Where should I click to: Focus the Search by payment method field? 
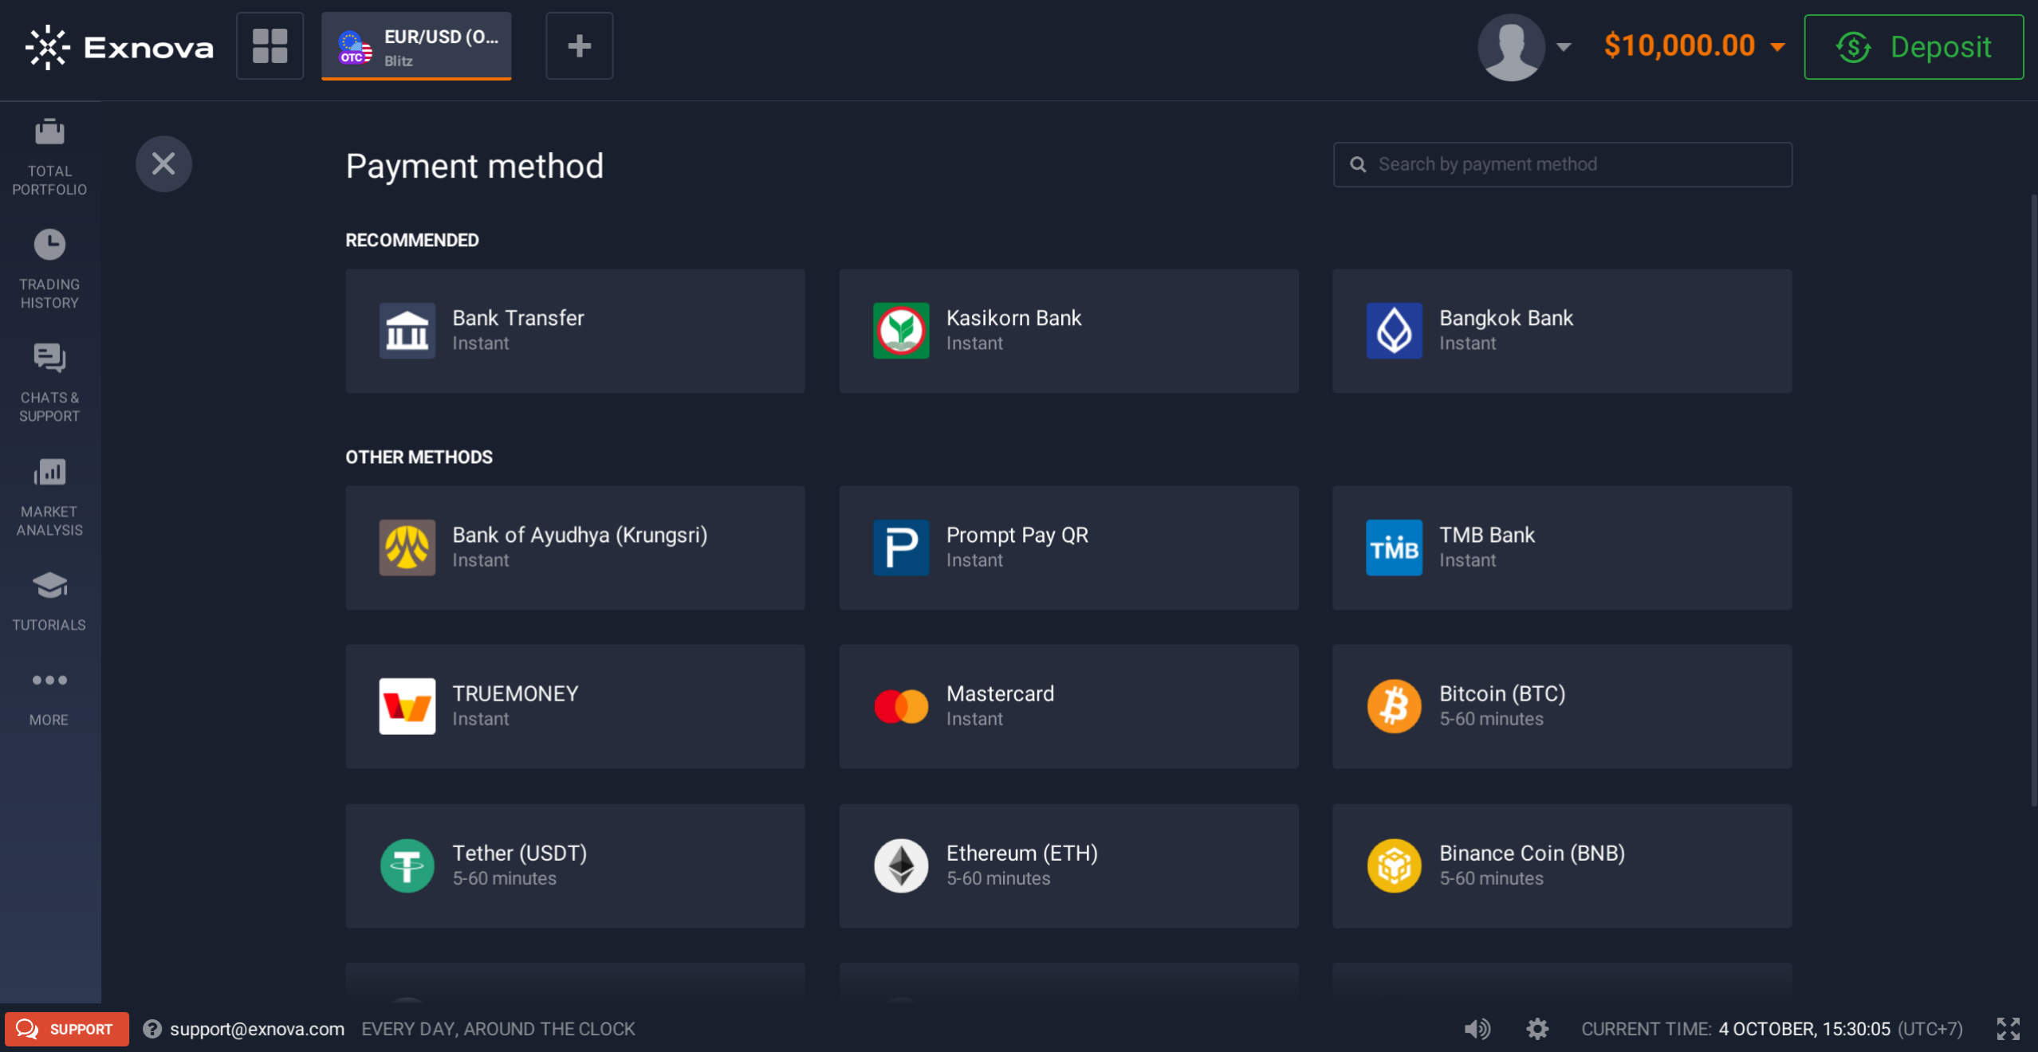point(1562,164)
